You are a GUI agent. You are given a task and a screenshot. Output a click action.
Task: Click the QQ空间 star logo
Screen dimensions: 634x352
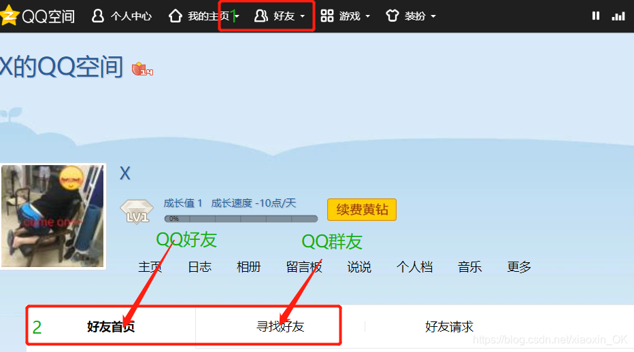[x=9, y=16]
